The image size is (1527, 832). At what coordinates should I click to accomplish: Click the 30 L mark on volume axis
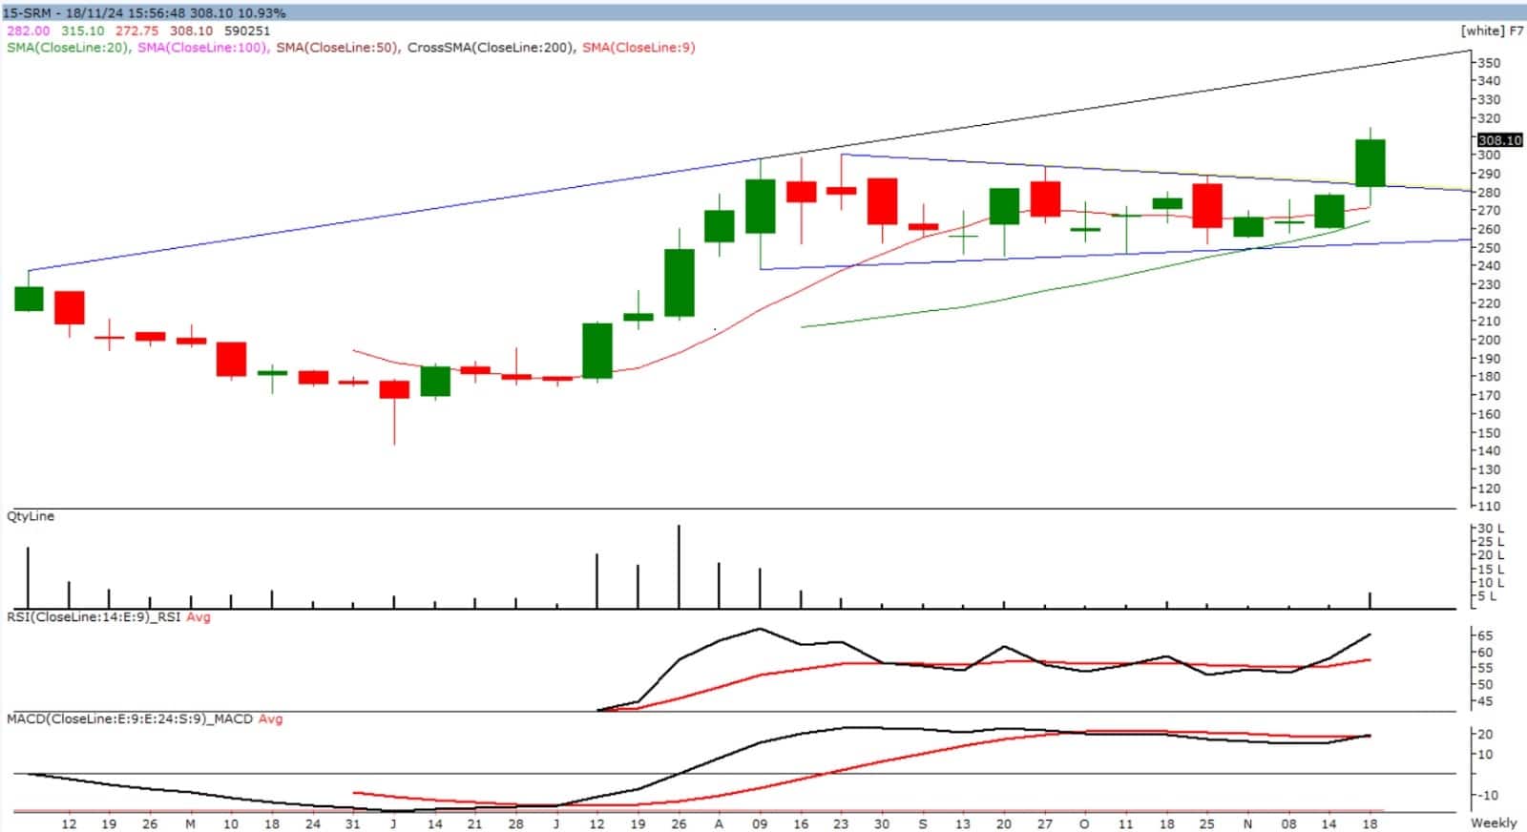(x=1490, y=529)
